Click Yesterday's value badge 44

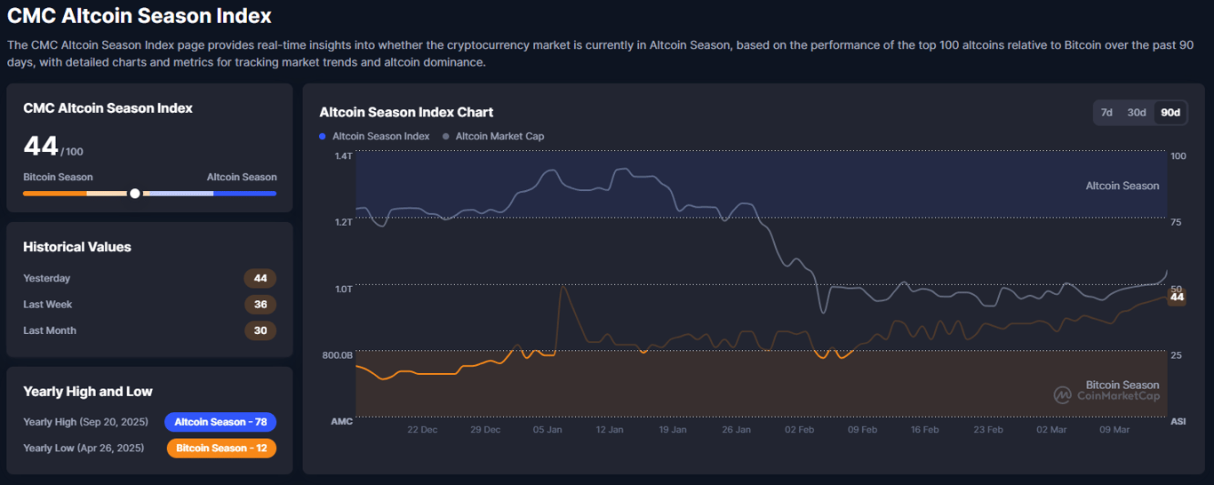pyautogui.click(x=260, y=278)
